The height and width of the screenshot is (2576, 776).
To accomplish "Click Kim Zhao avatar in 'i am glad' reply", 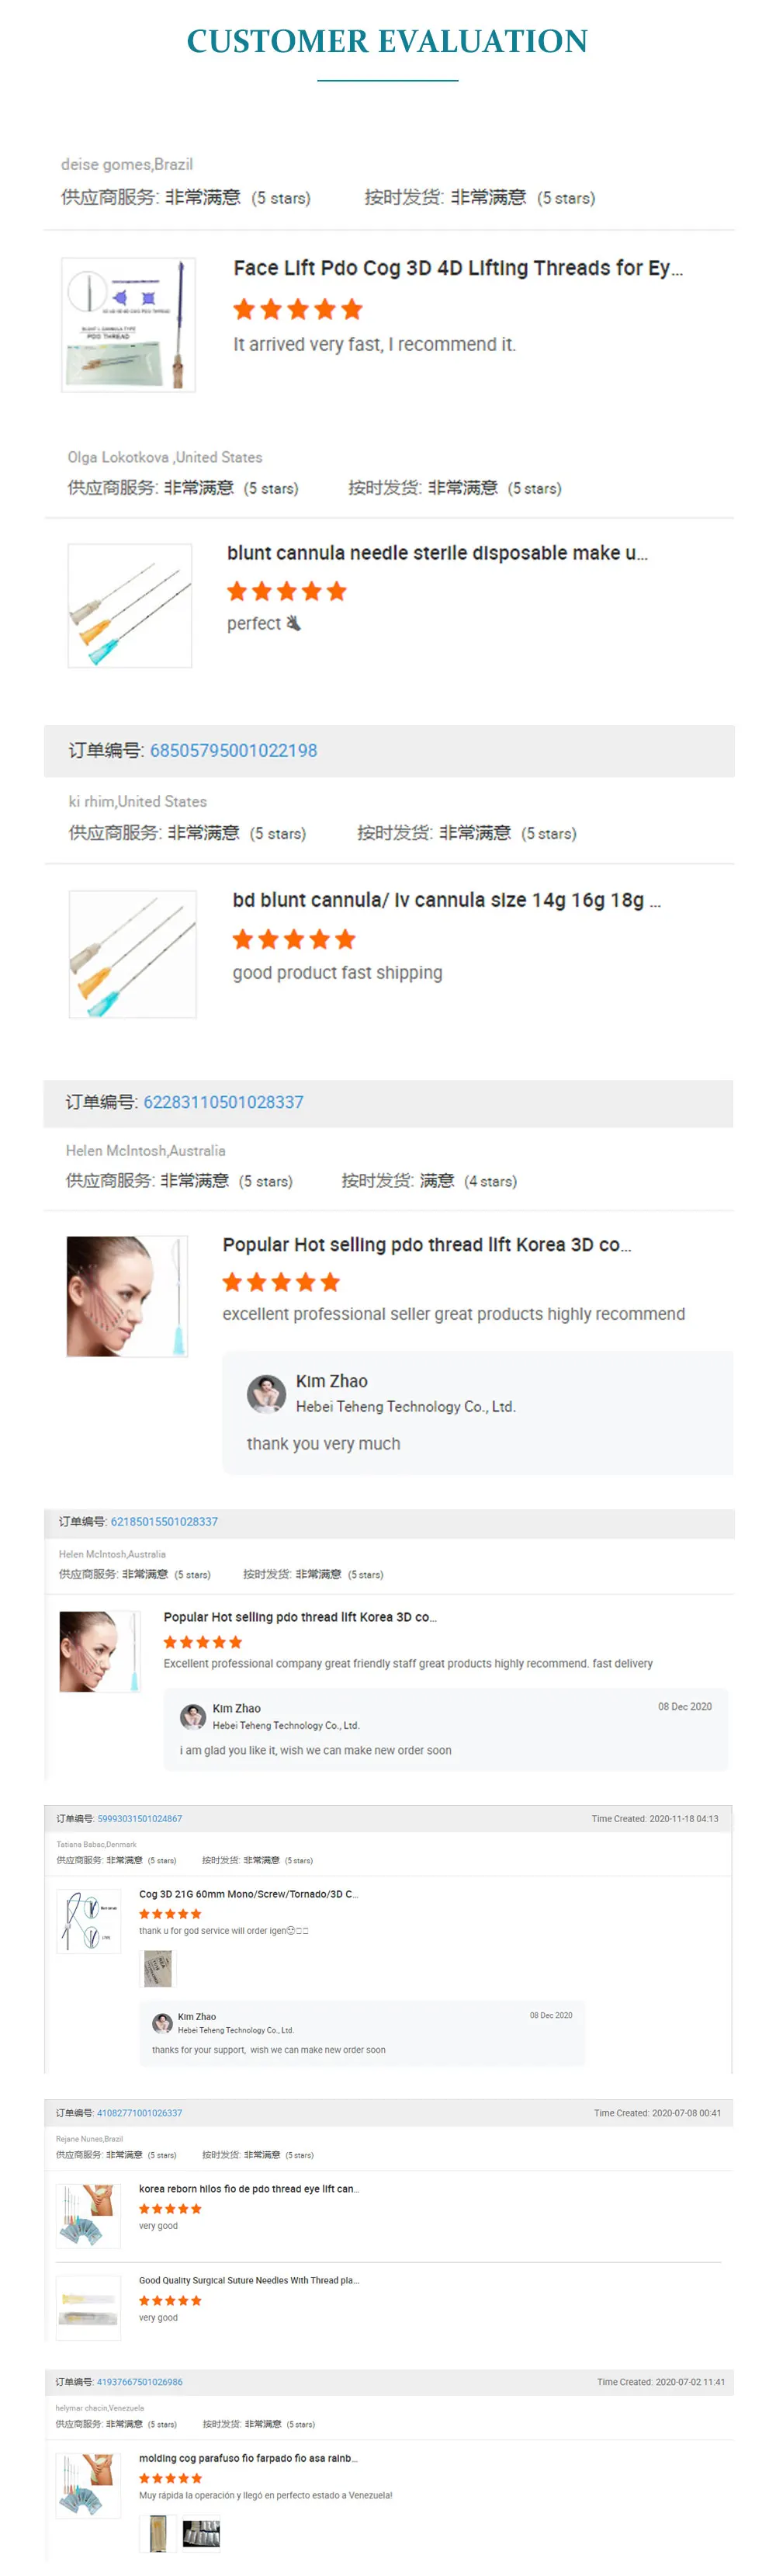I will click(x=192, y=1716).
